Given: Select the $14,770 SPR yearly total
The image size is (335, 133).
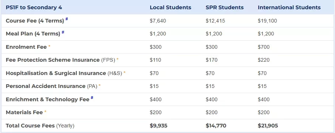Looking at the screenshot, I should click(216, 126).
